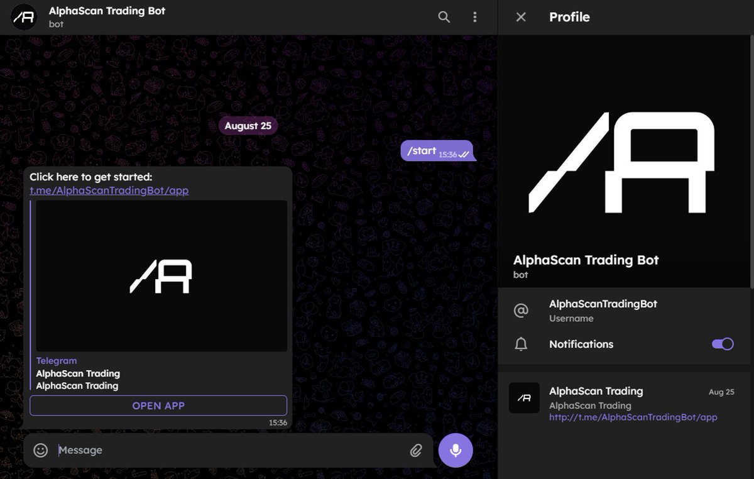Screen dimensions: 754x479
Task: Open the AlphaScan logo link preview image
Action: 161,276
